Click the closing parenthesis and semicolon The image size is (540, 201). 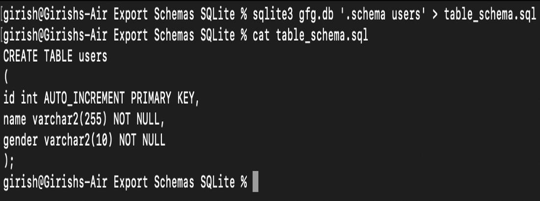(8, 162)
